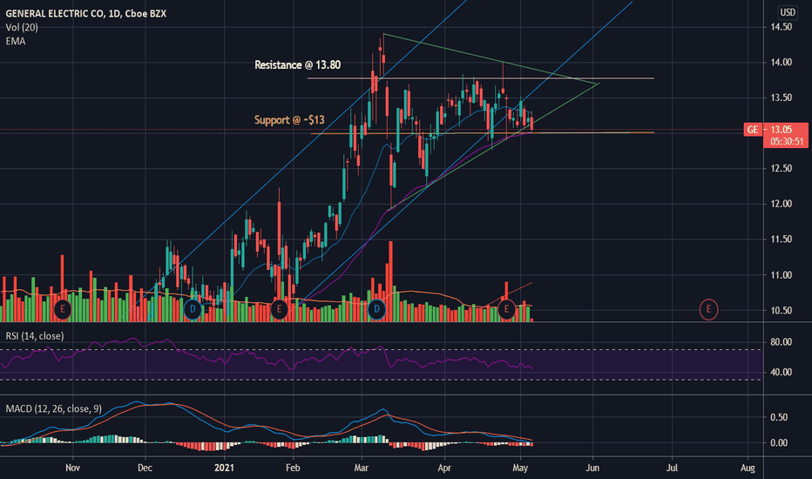The image size is (812, 479).
Task: Click the Jul label on time axis
Action: point(672,468)
